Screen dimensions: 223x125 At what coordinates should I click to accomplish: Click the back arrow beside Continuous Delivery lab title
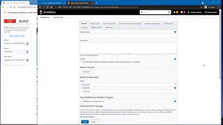pos(5,12)
